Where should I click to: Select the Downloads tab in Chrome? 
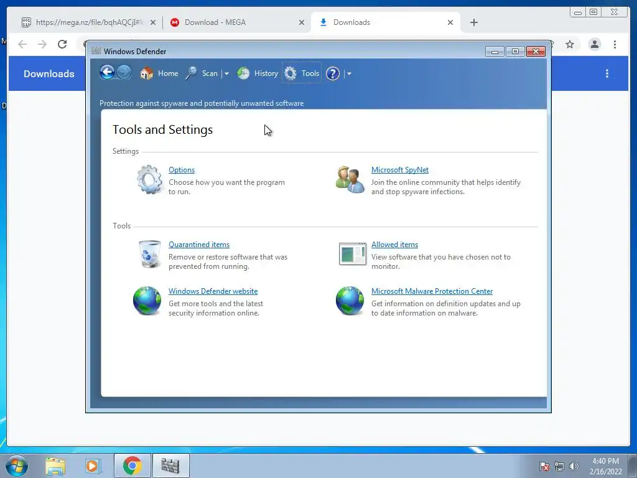click(385, 22)
